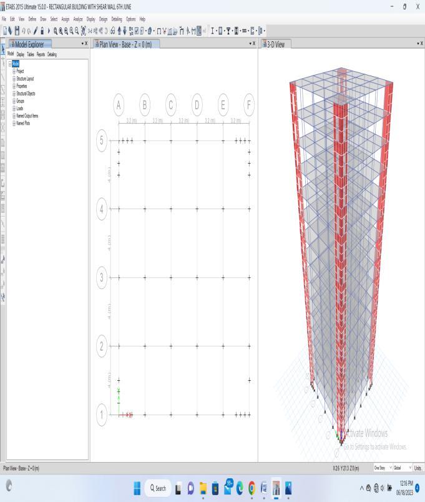Click the Units button in status bar
This screenshot has width=425, height=502.
point(418,468)
